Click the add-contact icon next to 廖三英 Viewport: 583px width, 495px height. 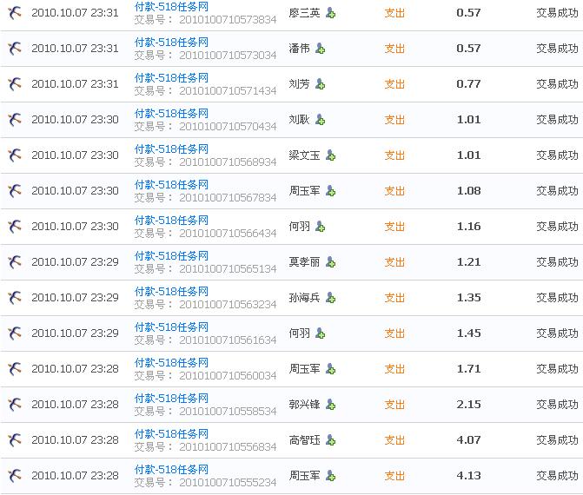(331, 13)
